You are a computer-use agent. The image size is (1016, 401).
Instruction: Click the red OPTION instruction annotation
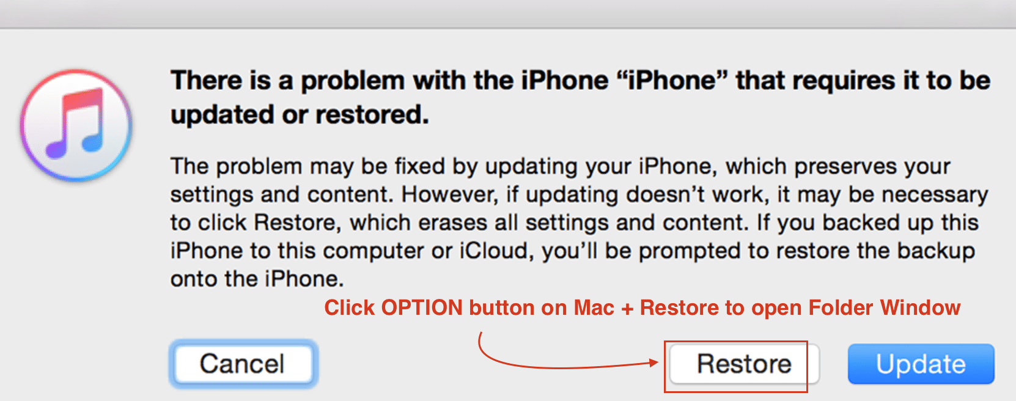pos(642,307)
